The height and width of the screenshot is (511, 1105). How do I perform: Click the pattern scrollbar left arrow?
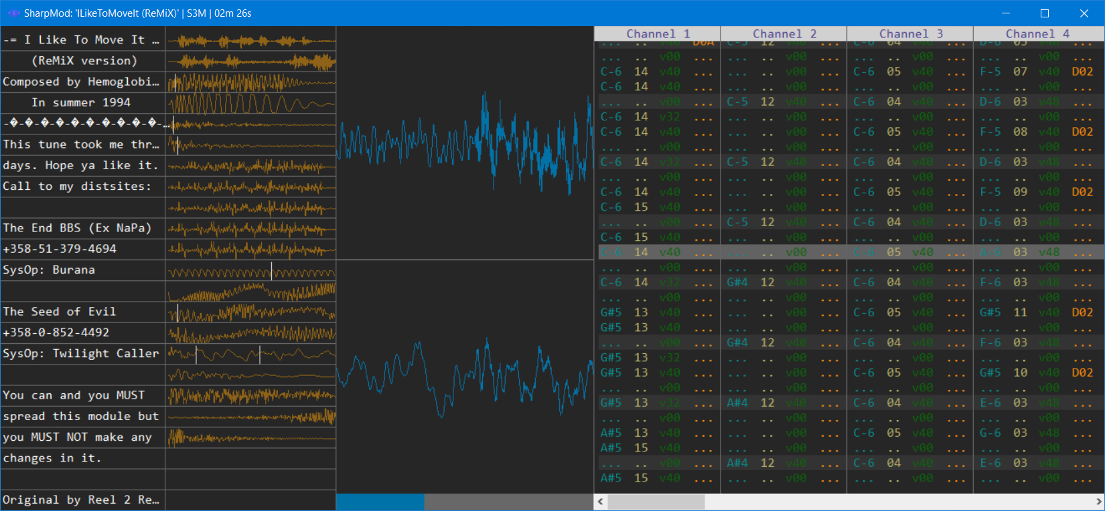coord(601,502)
